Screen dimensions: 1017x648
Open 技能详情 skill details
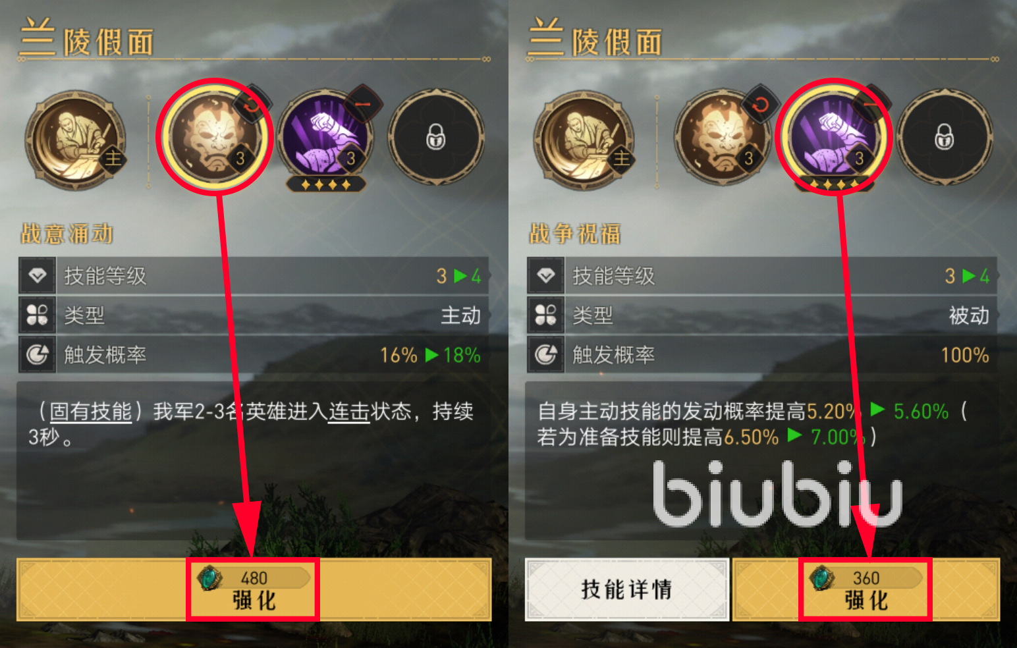(627, 589)
